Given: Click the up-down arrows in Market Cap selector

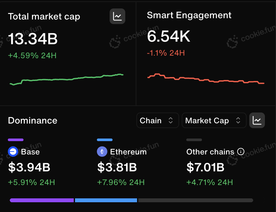Looking at the screenshot, I should [x=238, y=120].
